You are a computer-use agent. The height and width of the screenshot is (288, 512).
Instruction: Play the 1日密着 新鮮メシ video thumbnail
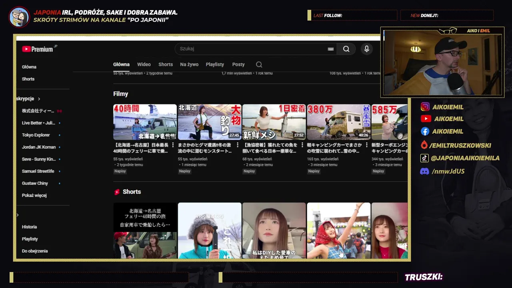[274, 122]
